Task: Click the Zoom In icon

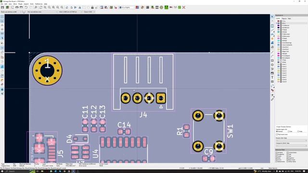Action: coord(45,7)
